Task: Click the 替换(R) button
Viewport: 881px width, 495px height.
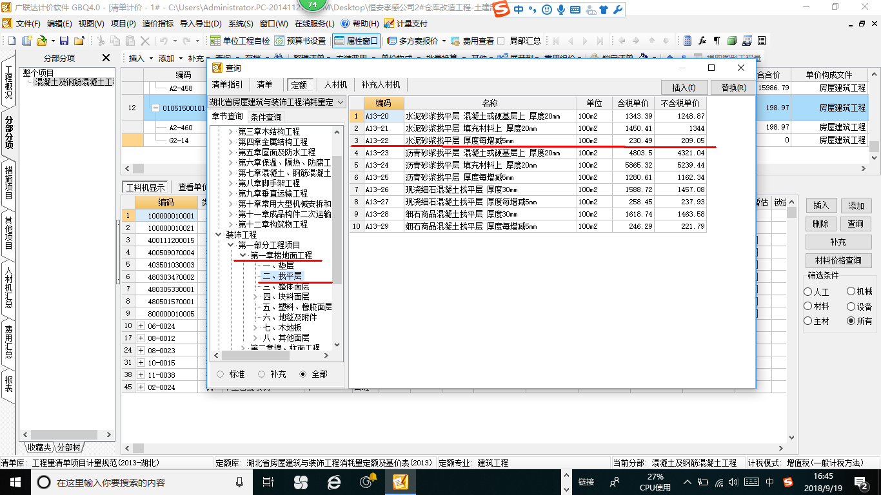Action: pyautogui.click(x=733, y=88)
